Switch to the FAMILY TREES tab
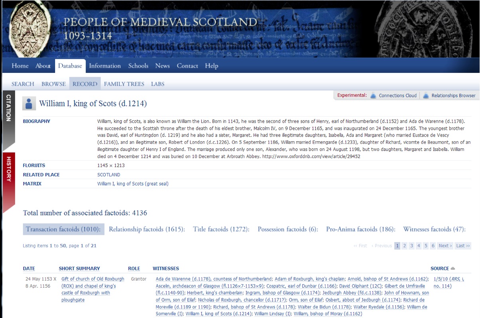The height and width of the screenshot is (318, 480). (x=124, y=84)
